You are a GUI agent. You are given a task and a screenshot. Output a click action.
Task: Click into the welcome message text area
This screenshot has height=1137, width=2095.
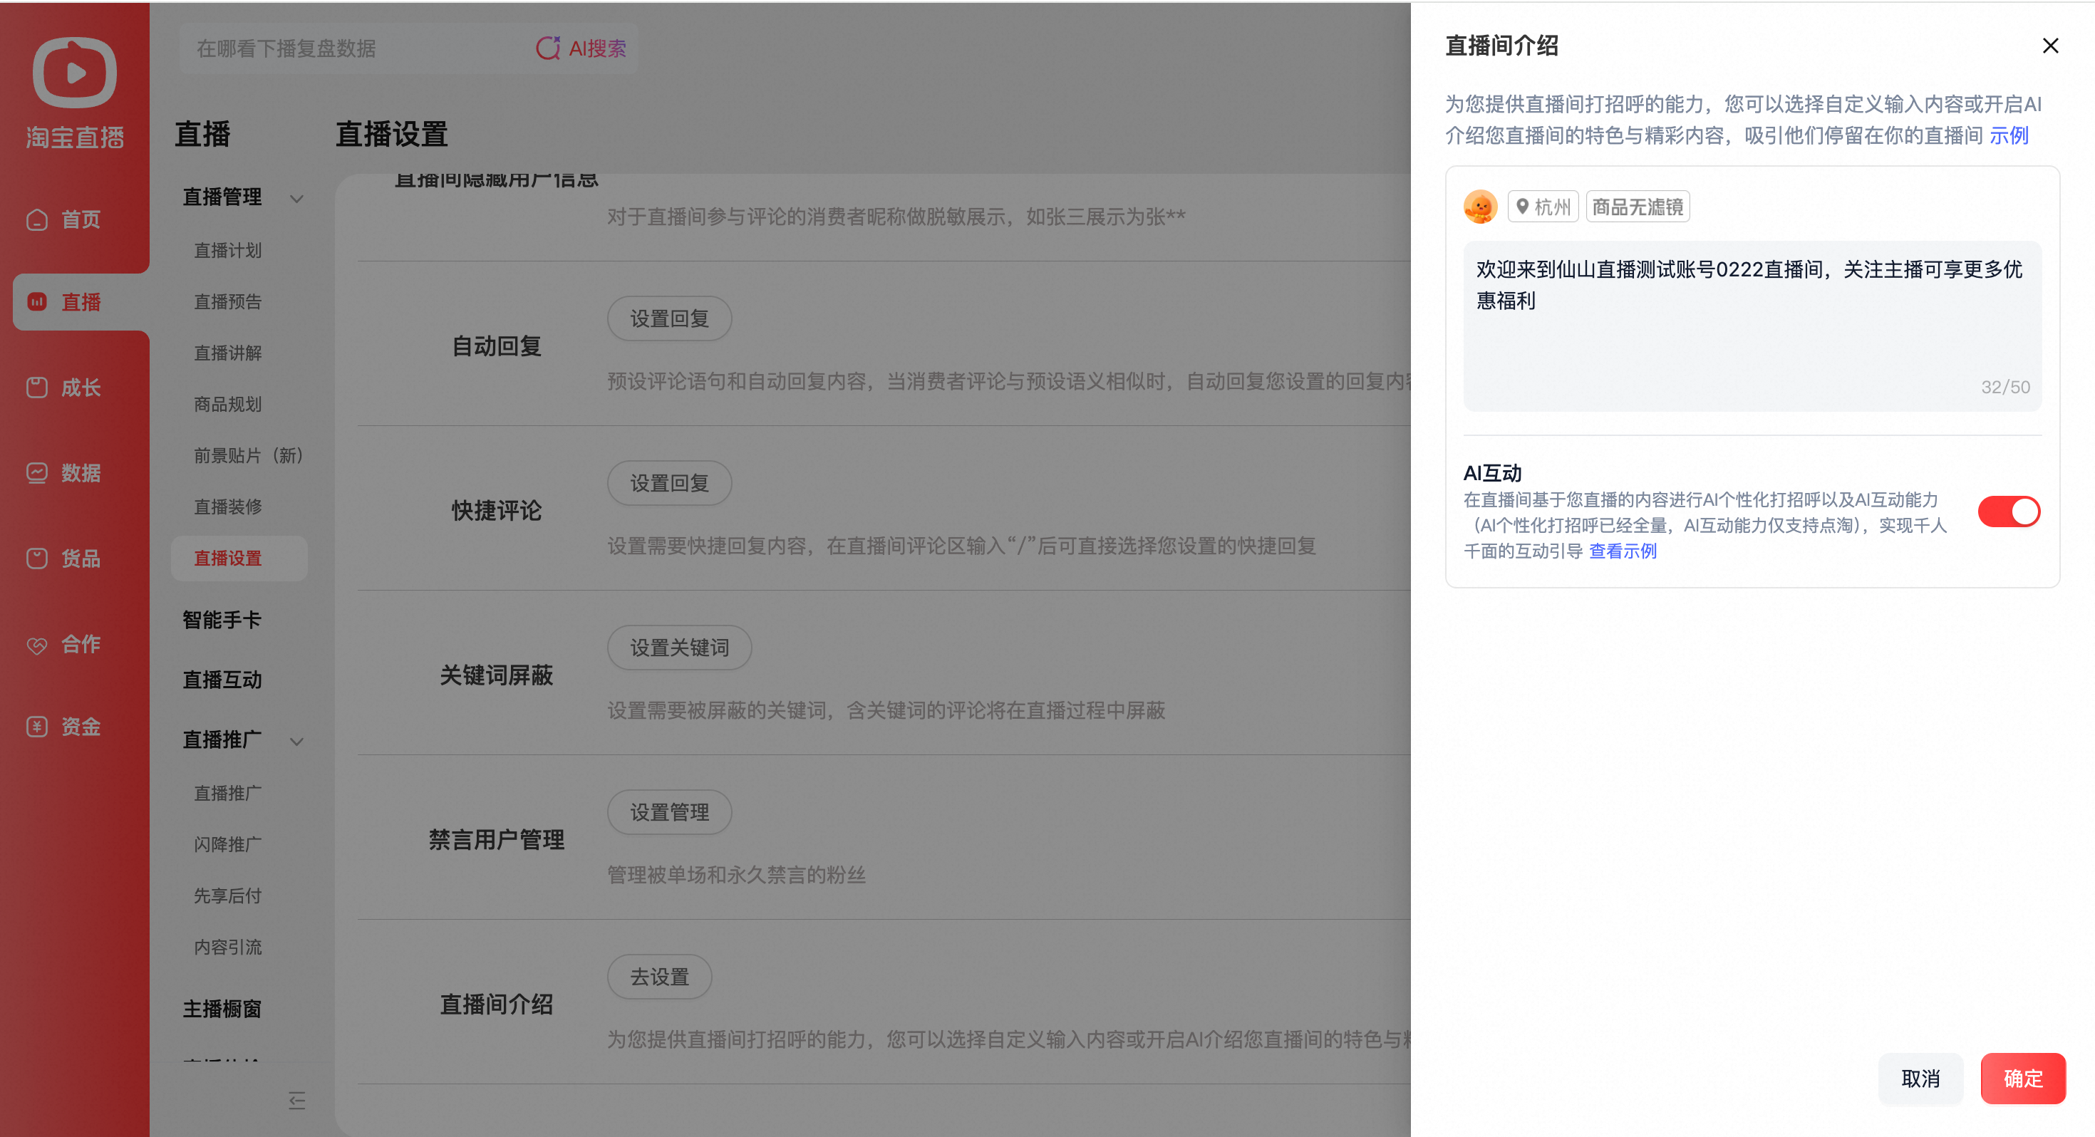(1752, 326)
